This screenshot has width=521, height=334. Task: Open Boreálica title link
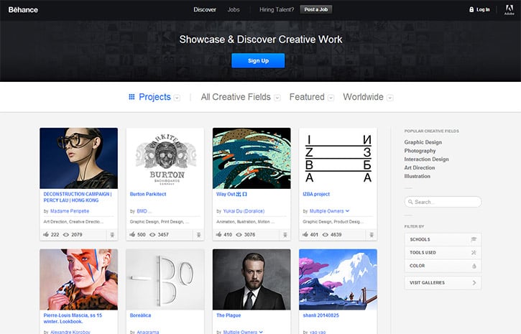[140, 315]
